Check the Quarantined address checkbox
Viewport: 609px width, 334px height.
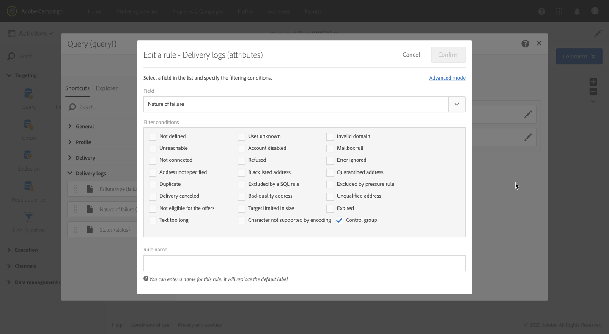coord(330,173)
